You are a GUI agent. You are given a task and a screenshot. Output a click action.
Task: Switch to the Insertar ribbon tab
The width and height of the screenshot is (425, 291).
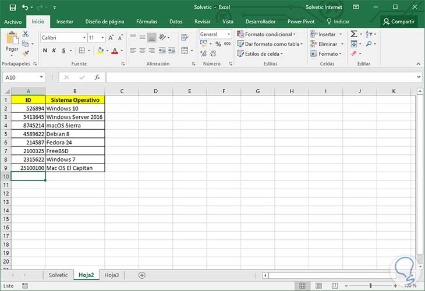pyautogui.click(x=65, y=22)
